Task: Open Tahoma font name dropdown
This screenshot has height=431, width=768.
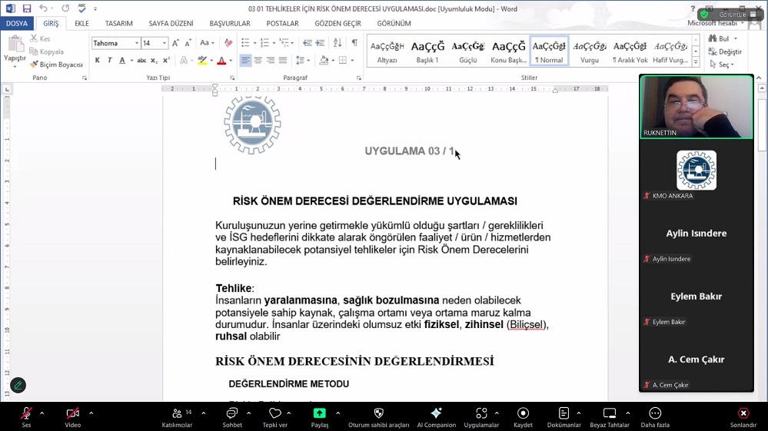Action: [137, 43]
